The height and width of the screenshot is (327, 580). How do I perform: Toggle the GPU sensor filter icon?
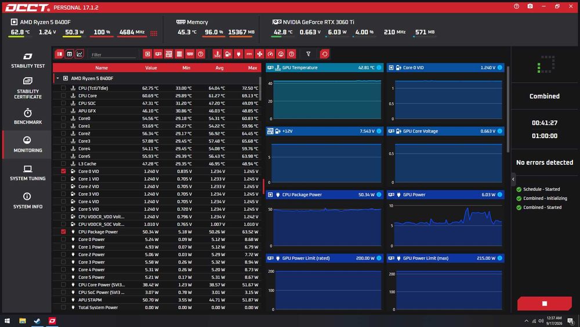(x=158, y=54)
